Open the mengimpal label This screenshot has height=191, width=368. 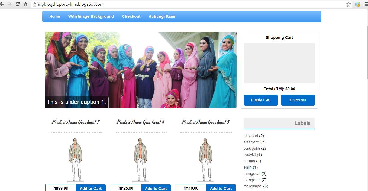253,186
